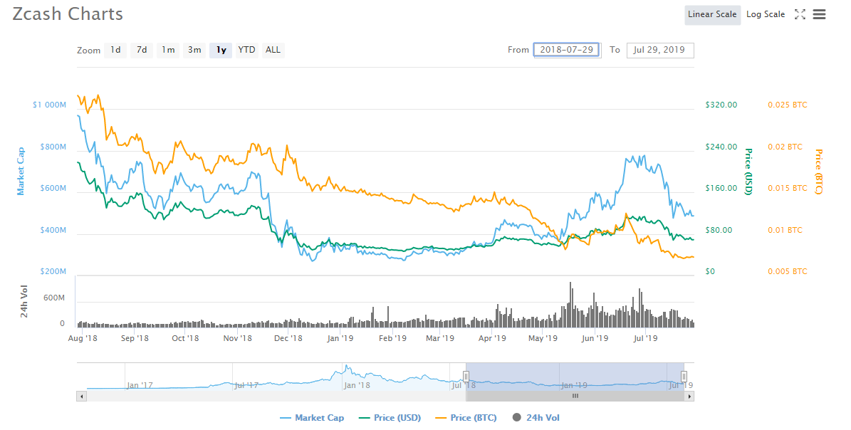851x430 pixels.
Task: Click the 0.015 BTC axis label
Action: [788, 188]
